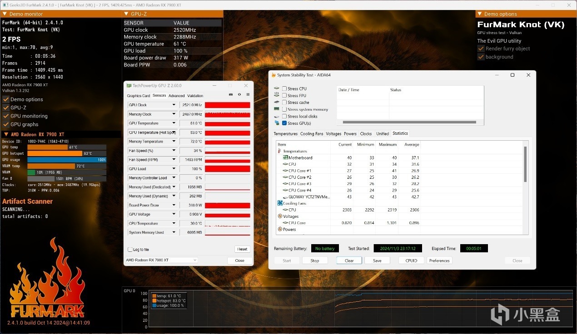
Task: Click the Stress cache chip icon
Action: [x=277, y=102]
